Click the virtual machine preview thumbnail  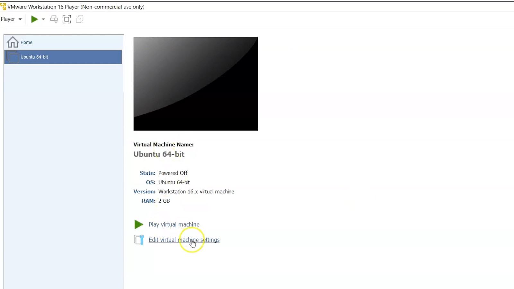tap(196, 84)
